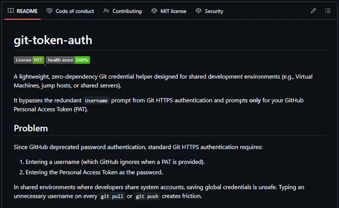This screenshot has width=339, height=208.
Task: Open the outline list icon
Action: pos(328,11)
